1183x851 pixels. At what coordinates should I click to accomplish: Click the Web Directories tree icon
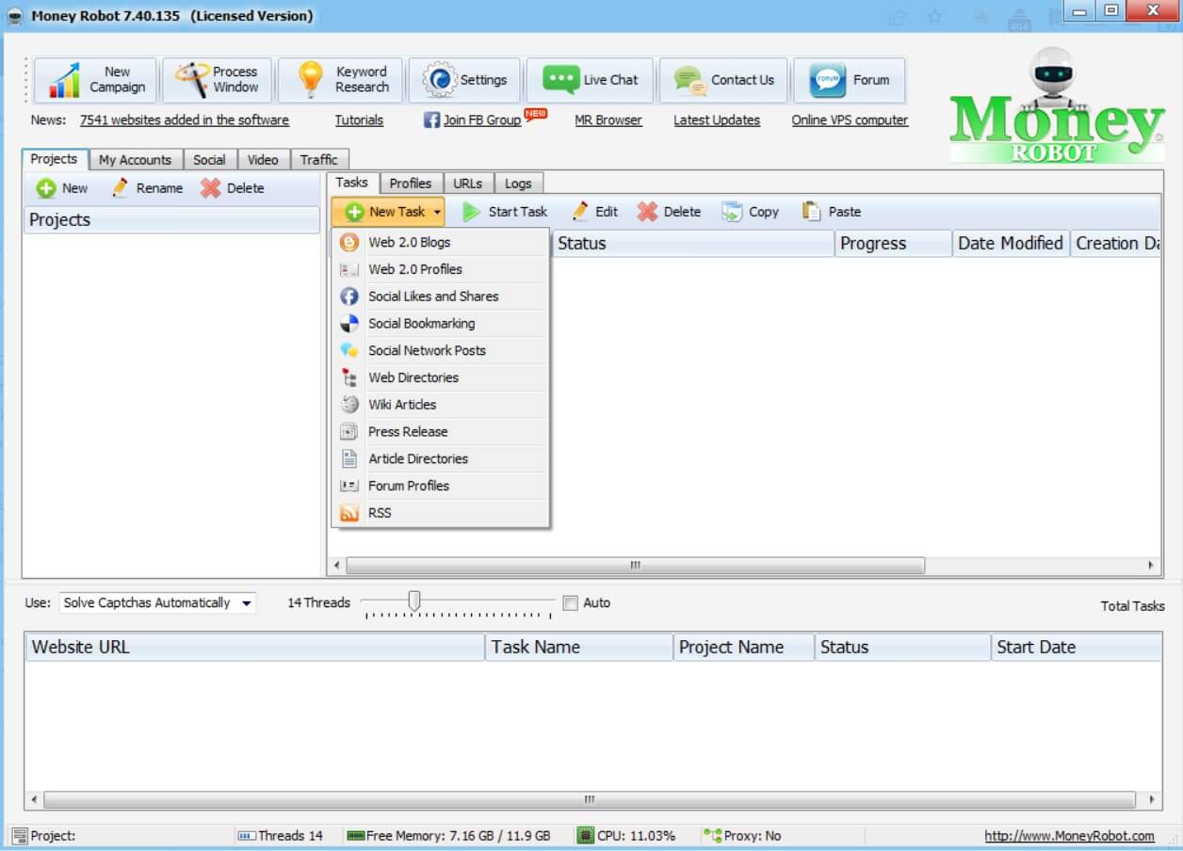pos(349,377)
